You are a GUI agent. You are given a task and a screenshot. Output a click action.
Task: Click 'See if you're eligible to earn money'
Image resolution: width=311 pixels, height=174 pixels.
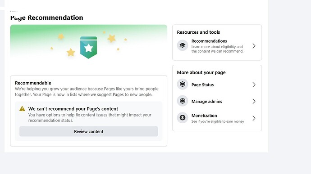tap(218, 121)
